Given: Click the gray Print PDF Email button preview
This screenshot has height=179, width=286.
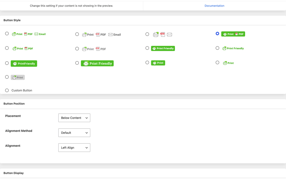Looking at the screenshot, I should coord(101,35).
